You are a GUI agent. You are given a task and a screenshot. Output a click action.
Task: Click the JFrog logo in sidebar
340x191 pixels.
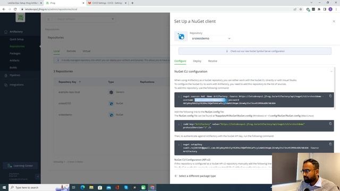20,18
